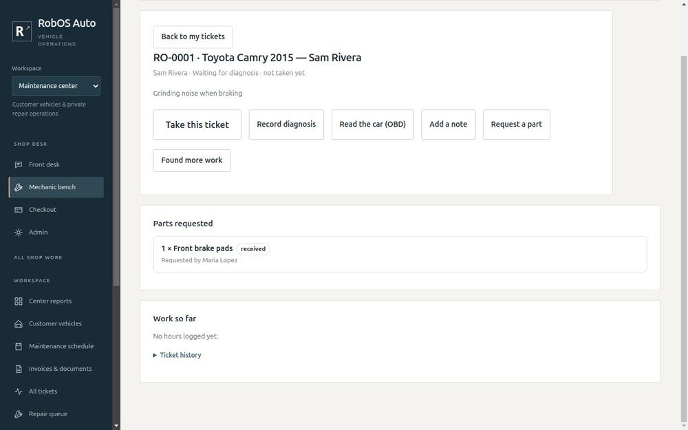
Task: Click the sidebar scrollbar down arrow
Action: 116,426
